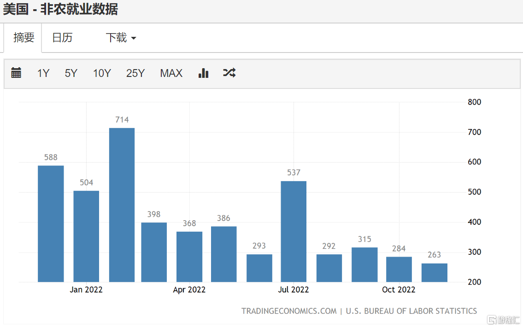Click the 588 bar on the left
The height and width of the screenshot is (328, 523).
point(51,223)
